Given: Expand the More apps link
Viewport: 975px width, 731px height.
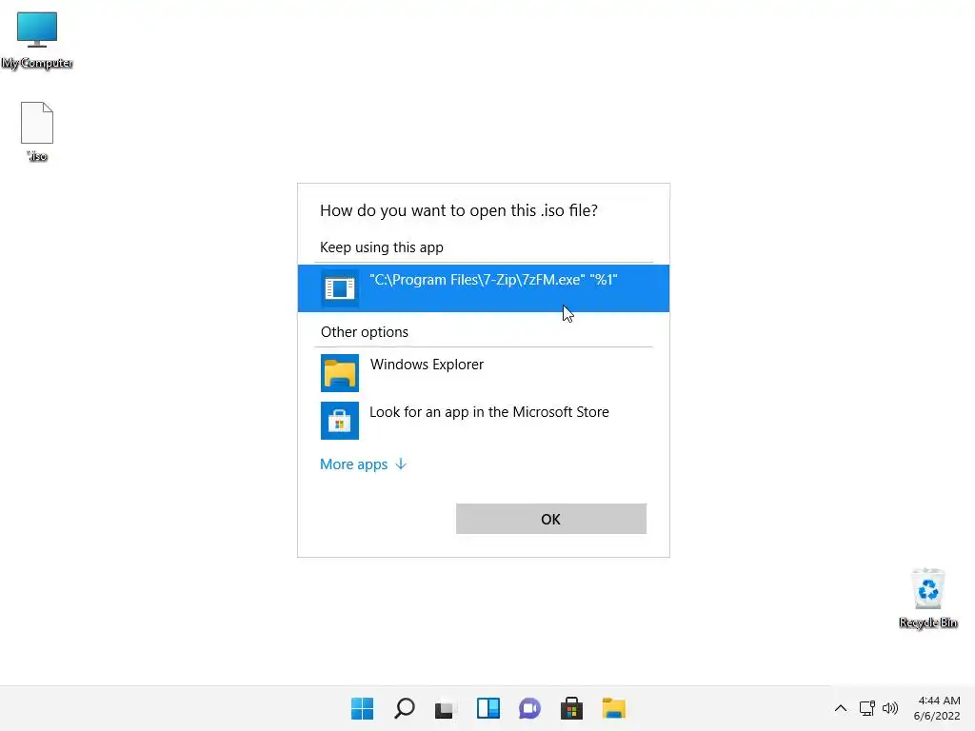Looking at the screenshot, I should pyautogui.click(x=363, y=464).
